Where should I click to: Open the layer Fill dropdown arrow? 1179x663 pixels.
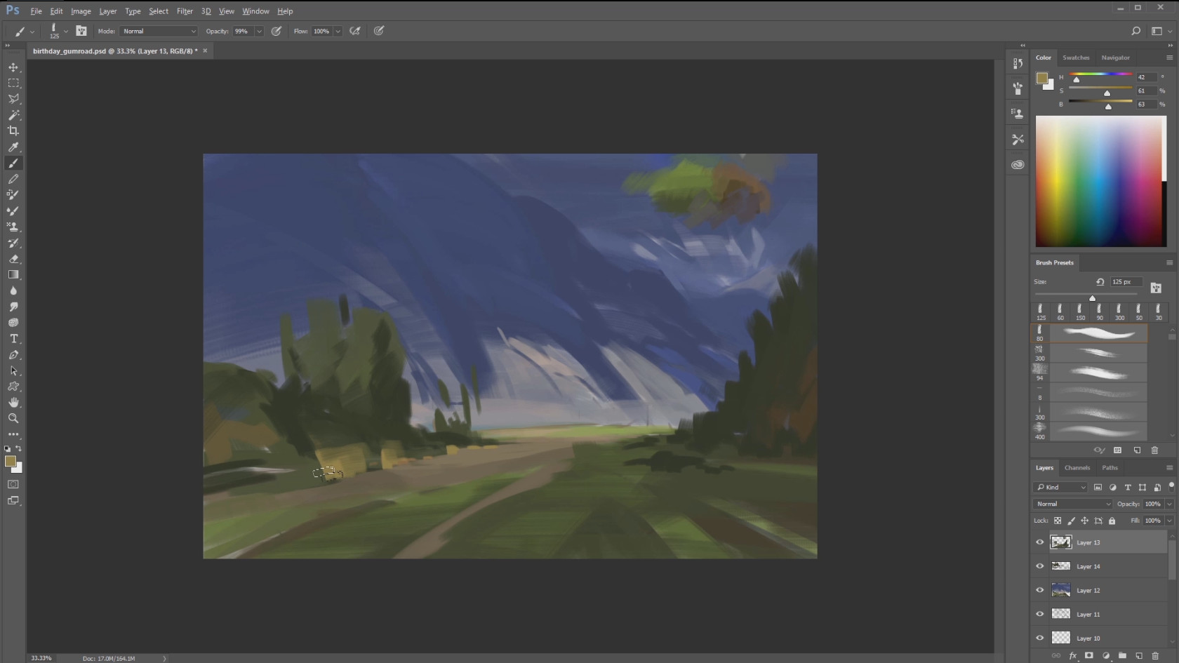point(1169,521)
